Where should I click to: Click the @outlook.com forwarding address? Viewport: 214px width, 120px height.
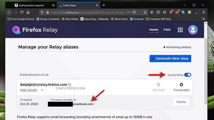pyautogui.click(x=83, y=104)
